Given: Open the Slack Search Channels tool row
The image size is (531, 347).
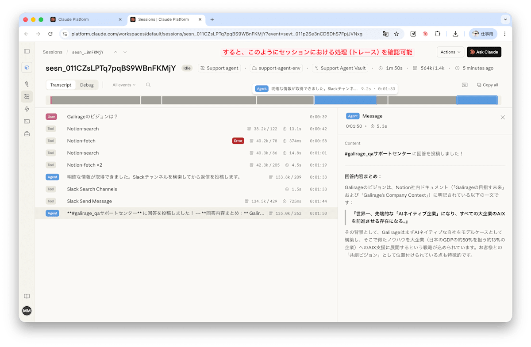Looking at the screenshot, I should 186,189.
